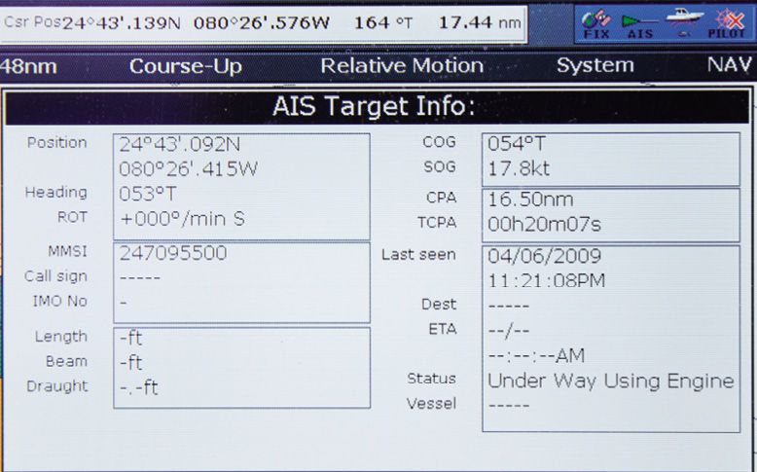Screen dimensions: 757x472
Task: Click the Under Way Using Engine status
Action: point(610,381)
